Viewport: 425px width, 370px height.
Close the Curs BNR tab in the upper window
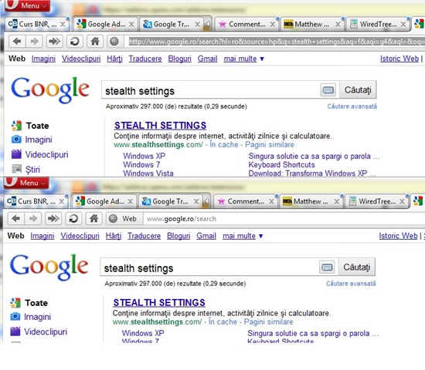(63, 25)
